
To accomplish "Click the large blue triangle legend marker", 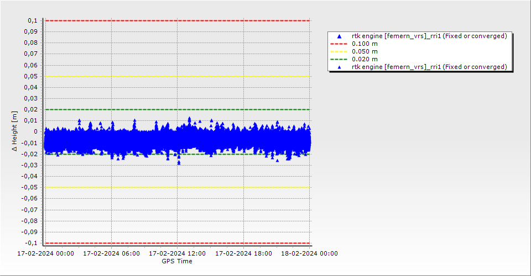I will pyautogui.click(x=340, y=36).
